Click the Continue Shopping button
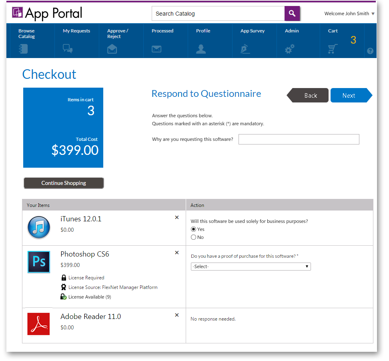This screenshot has height=361, width=389. pyautogui.click(x=63, y=183)
